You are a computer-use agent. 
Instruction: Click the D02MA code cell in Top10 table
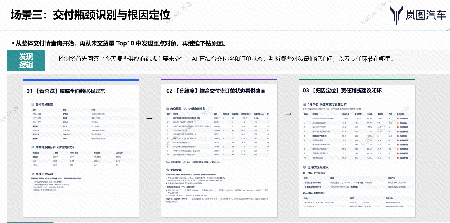tap(217, 130)
